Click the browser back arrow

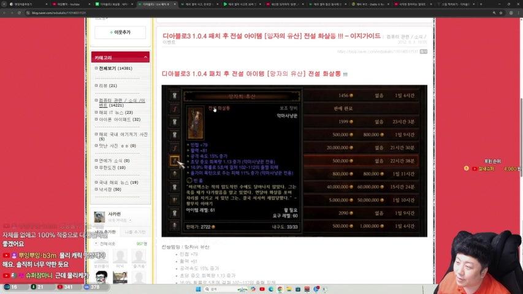pyautogui.click(x=4, y=13)
